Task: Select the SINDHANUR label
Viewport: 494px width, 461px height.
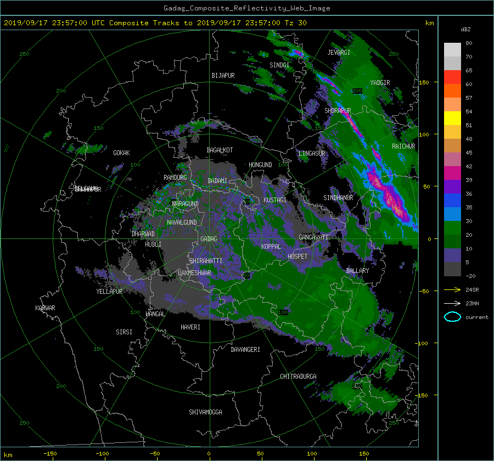Action: click(338, 198)
